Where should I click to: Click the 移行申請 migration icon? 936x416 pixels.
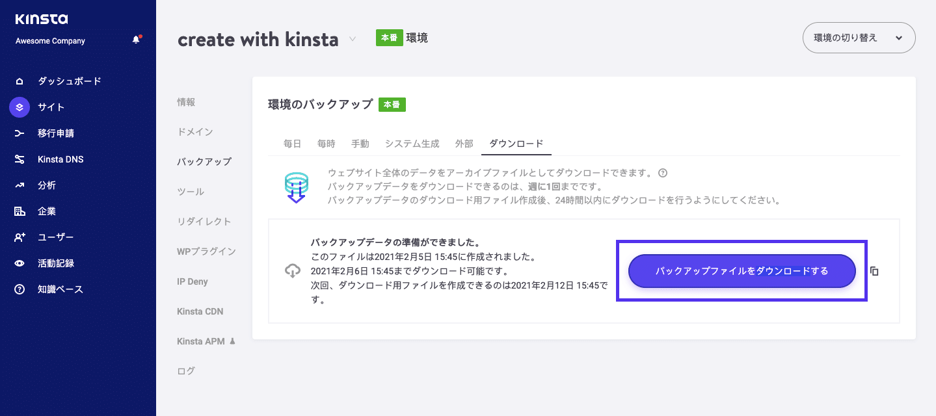(x=21, y=133)
